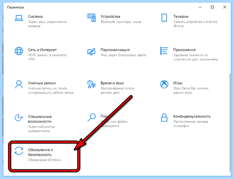This screenshot has height=179, width=234.
Task: Click text 'Обновления Windows'
Action: click(44, 160)
